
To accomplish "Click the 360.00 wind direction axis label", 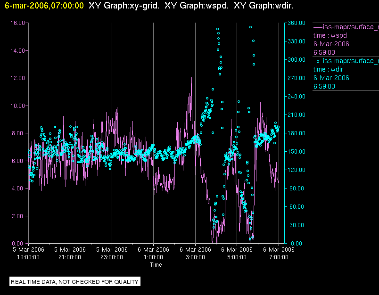I will tap(297, 23).
